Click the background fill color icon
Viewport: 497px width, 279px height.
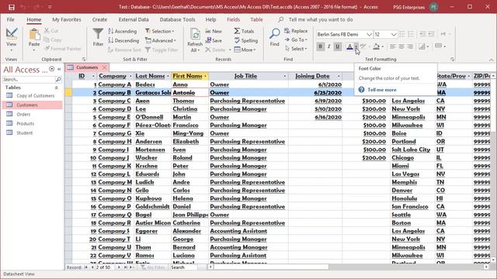pyautogui.click(x=376, y=46)
